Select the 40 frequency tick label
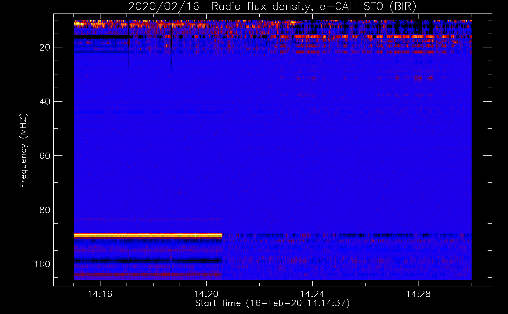The image size is (508, 314). coord(45,102)
